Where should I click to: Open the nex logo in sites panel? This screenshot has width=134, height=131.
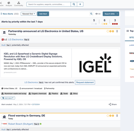pos(131,53)
